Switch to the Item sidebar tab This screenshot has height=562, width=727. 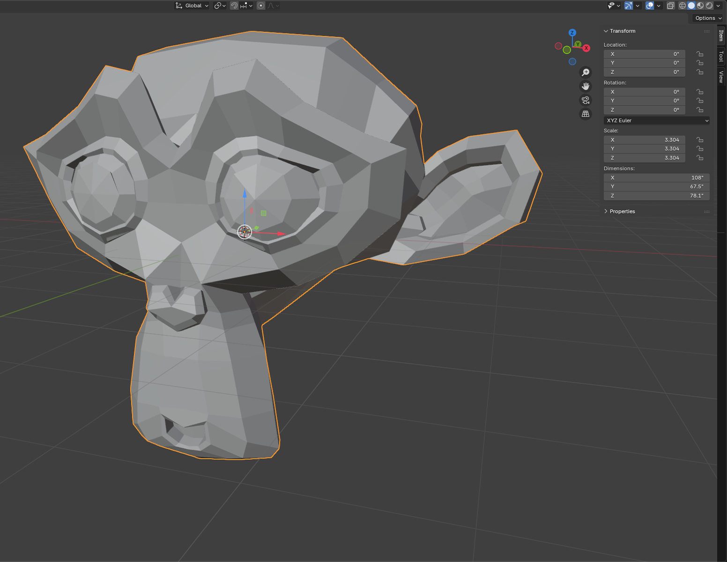pos(721,35)
